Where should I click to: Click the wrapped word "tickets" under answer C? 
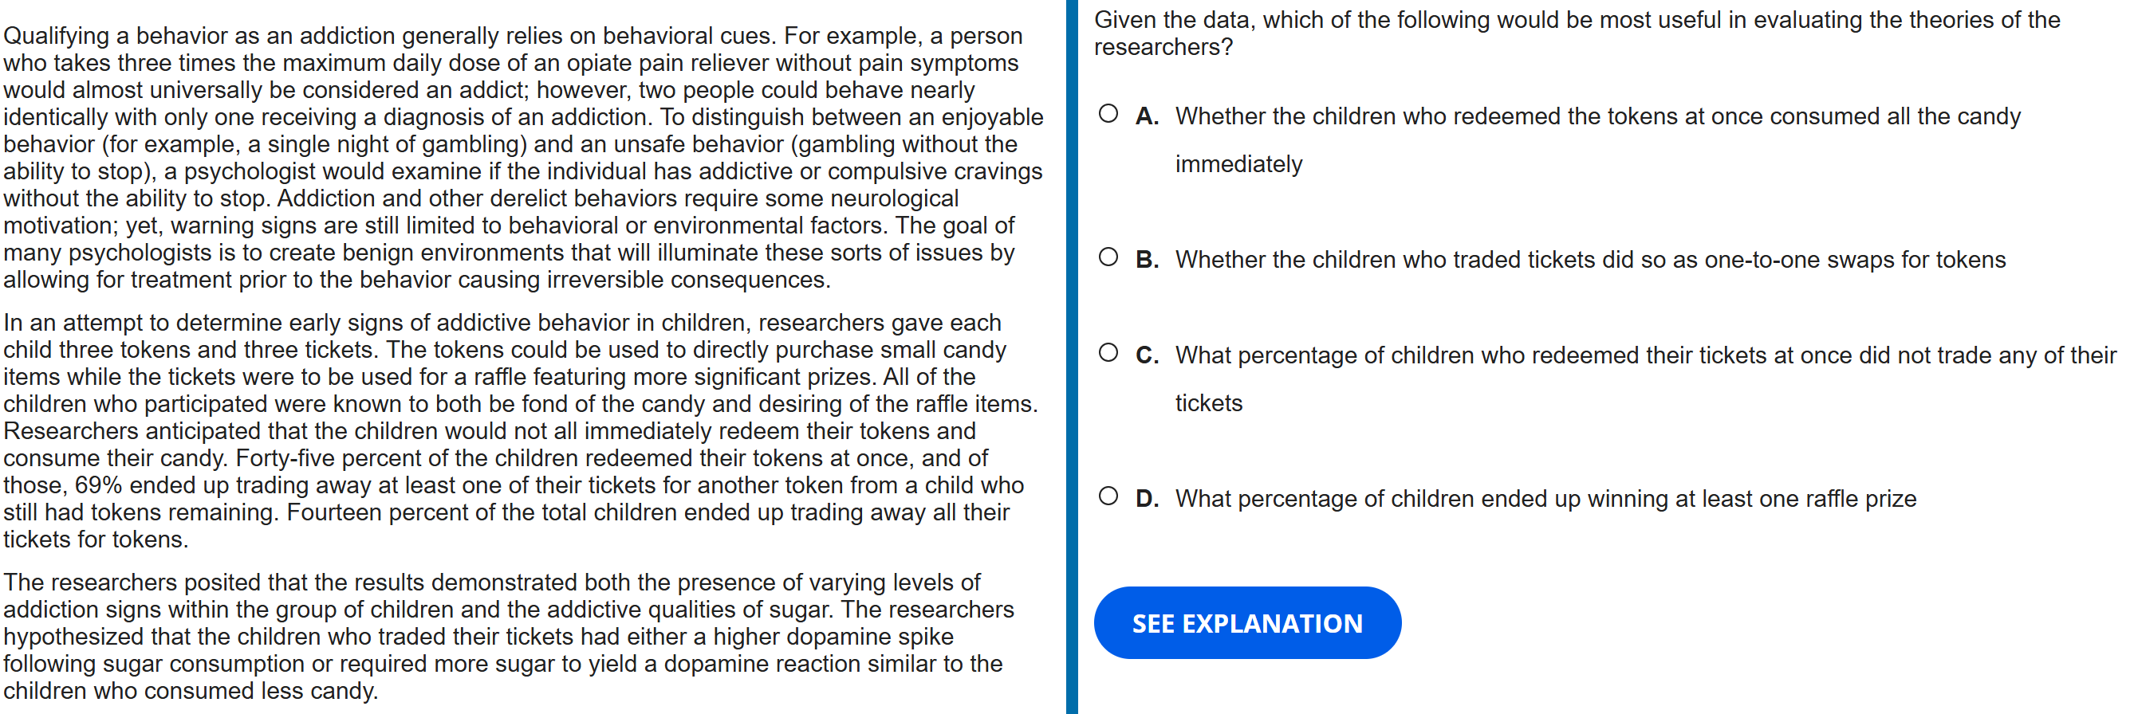click(1208, 403)
